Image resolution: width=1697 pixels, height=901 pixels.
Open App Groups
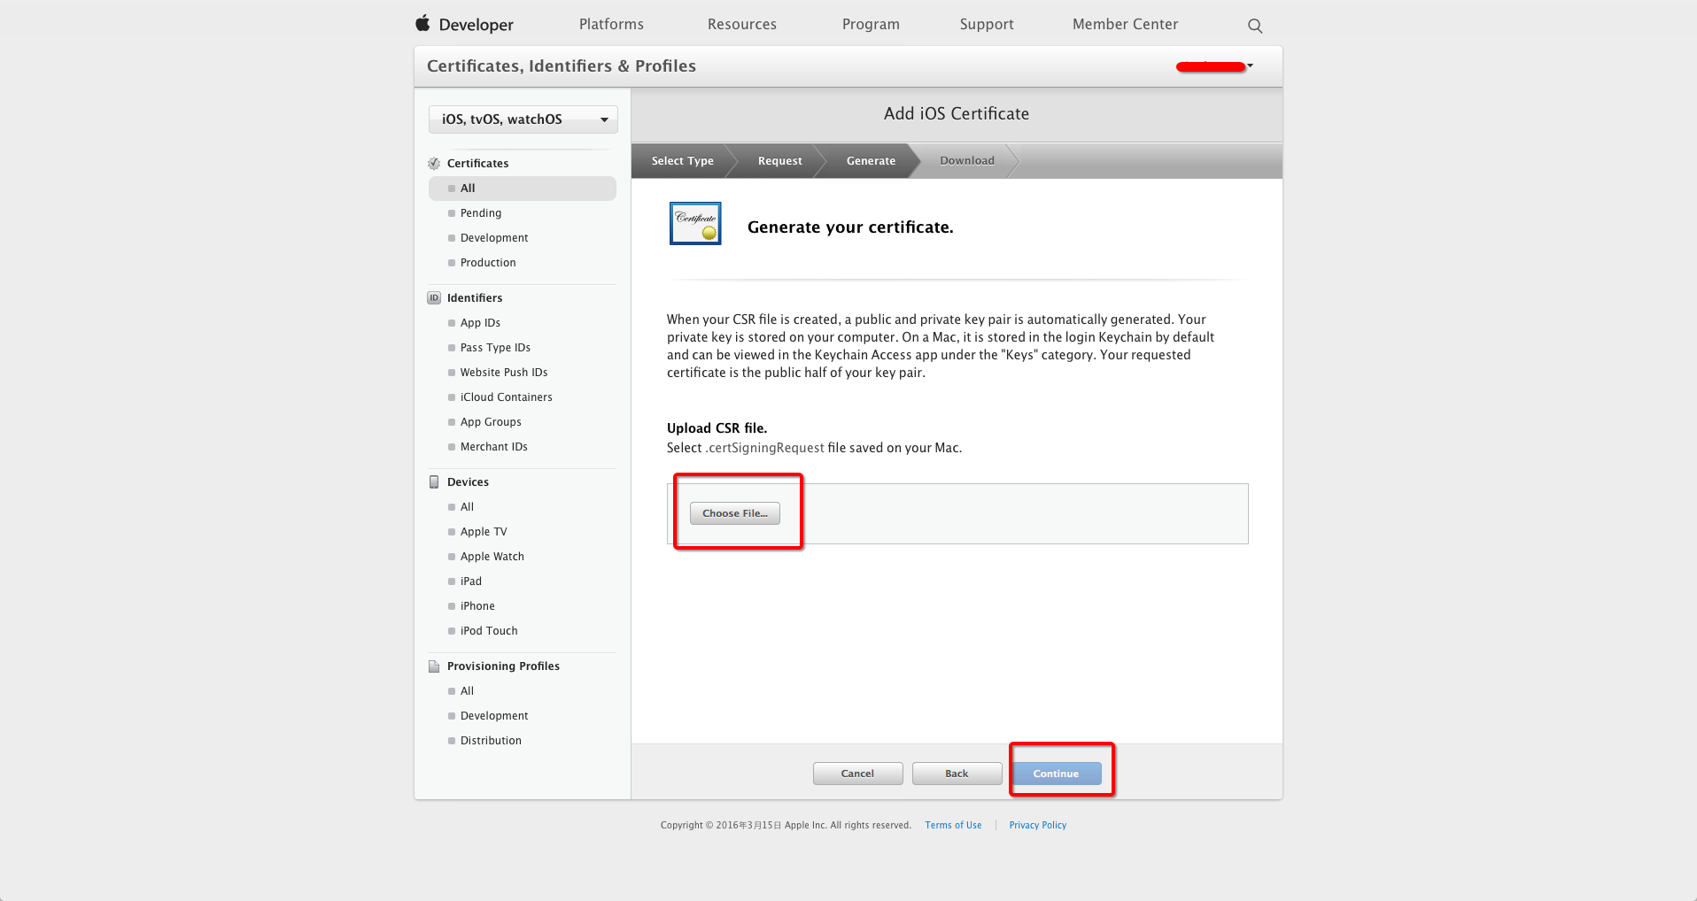pos(491,422)
